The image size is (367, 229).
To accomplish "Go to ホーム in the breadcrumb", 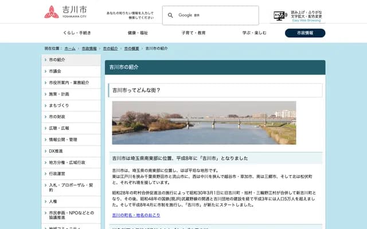I will pyautogui.click(x=70, y=49).
